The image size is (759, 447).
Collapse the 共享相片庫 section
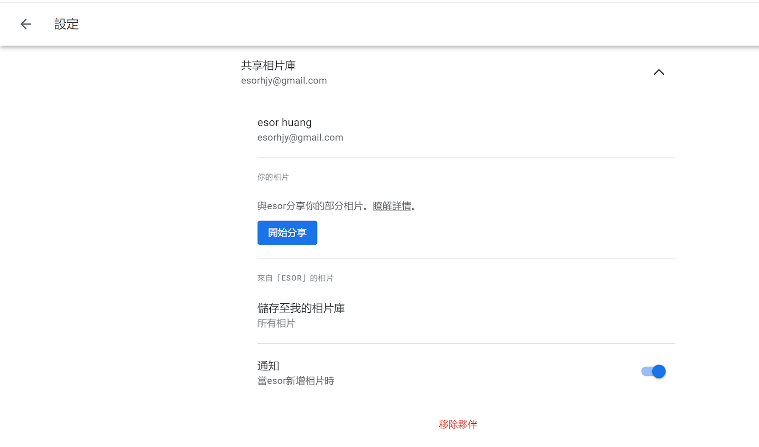pos(658,72)
